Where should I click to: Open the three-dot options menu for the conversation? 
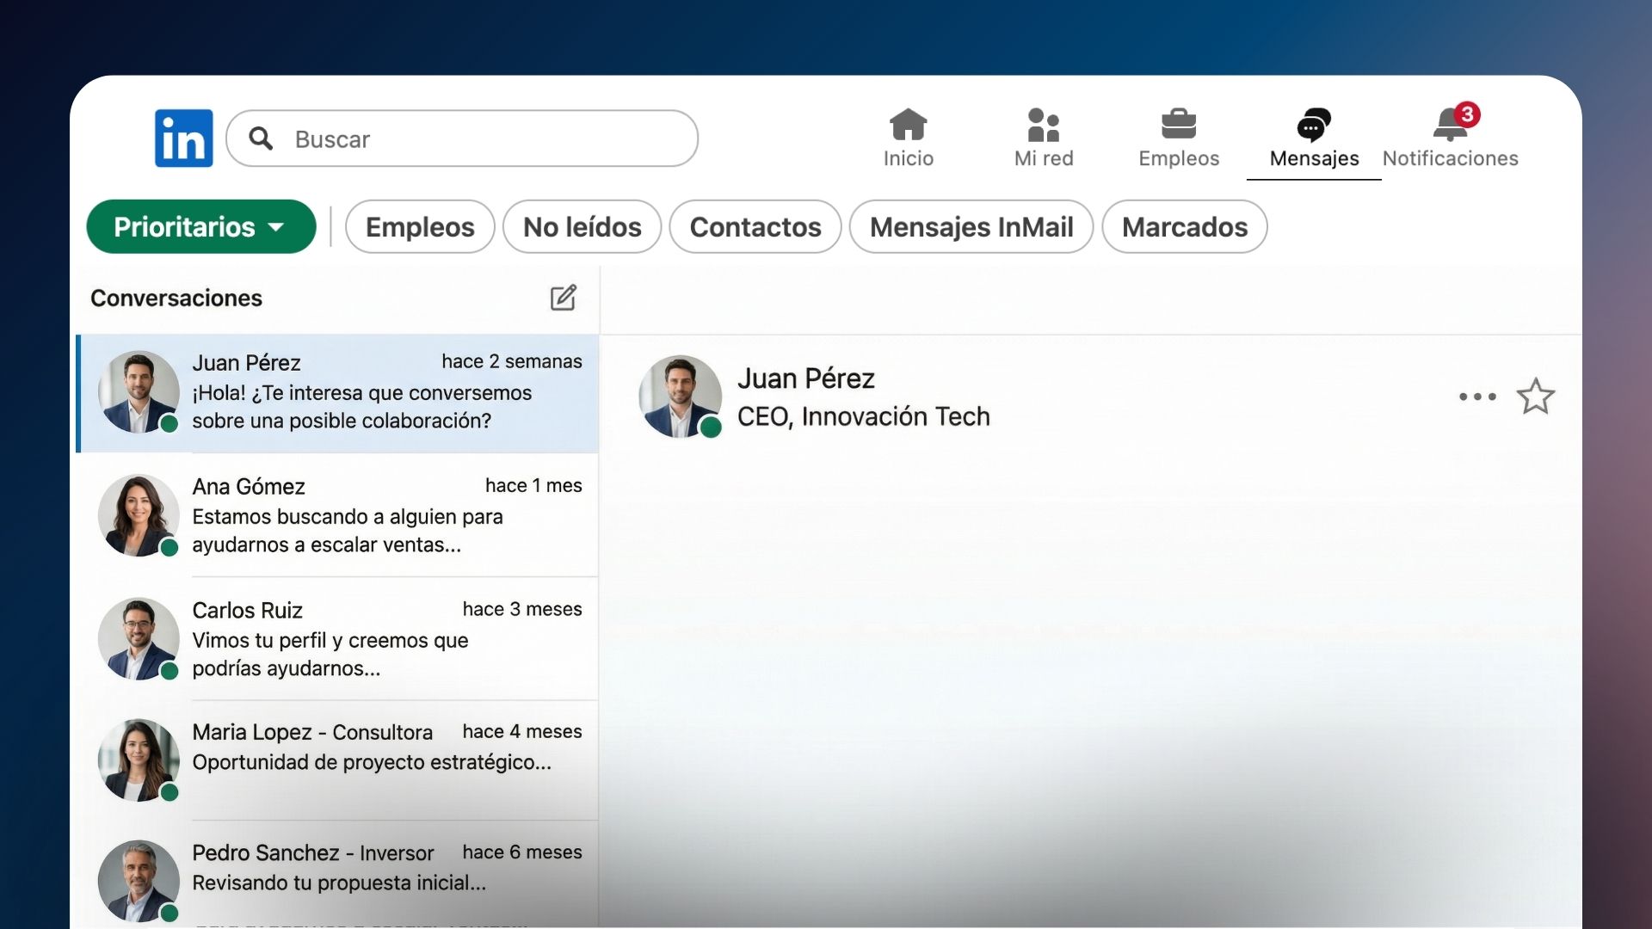[x=1477, y=397]
